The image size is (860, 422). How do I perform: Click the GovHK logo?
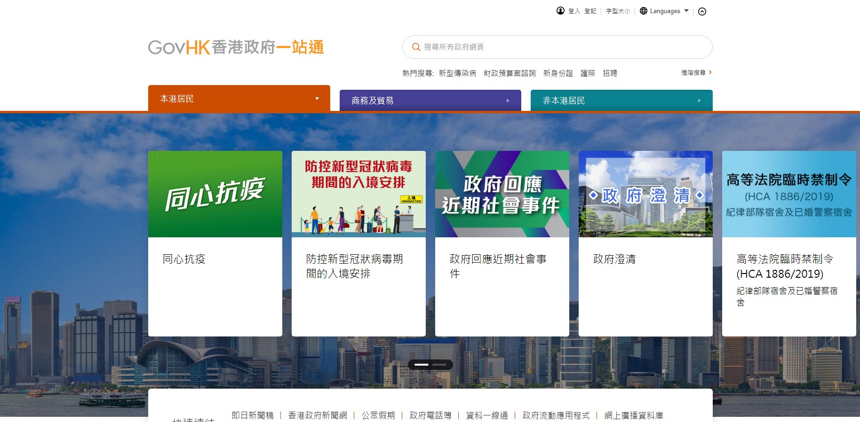(236, 47)
